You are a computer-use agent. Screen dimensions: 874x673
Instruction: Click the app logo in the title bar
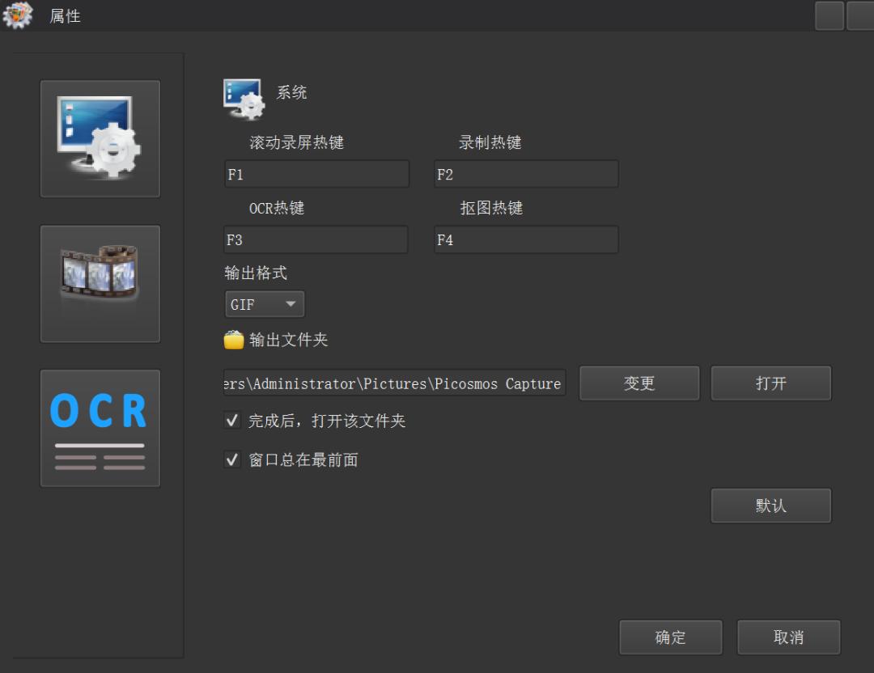tap(18, 15)
